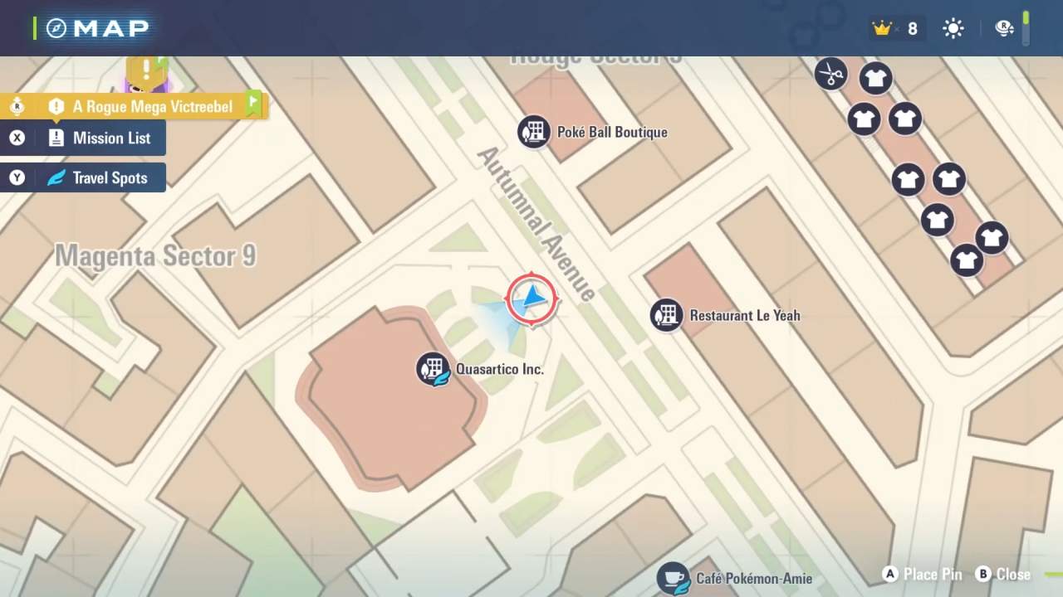Screen dimensions: 1063x597
Task: Click the gold crown rank icon
Action: (881, 29)
